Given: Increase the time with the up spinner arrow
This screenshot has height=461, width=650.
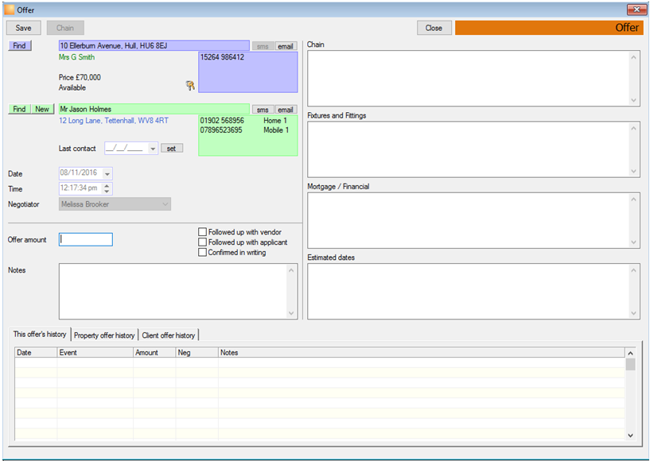Looking at the screenshot, I should pyautogui.click(x=107, y=185).
